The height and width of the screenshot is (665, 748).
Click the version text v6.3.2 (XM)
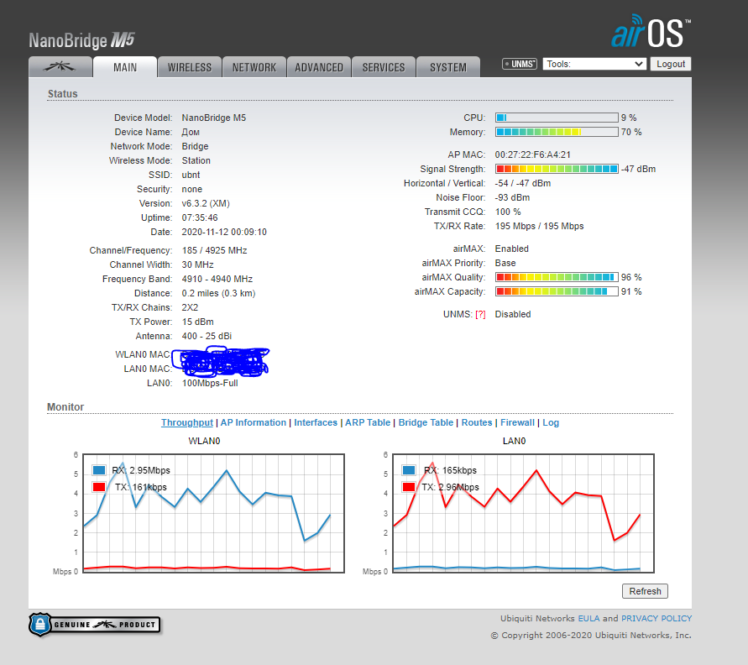(206, 203)
